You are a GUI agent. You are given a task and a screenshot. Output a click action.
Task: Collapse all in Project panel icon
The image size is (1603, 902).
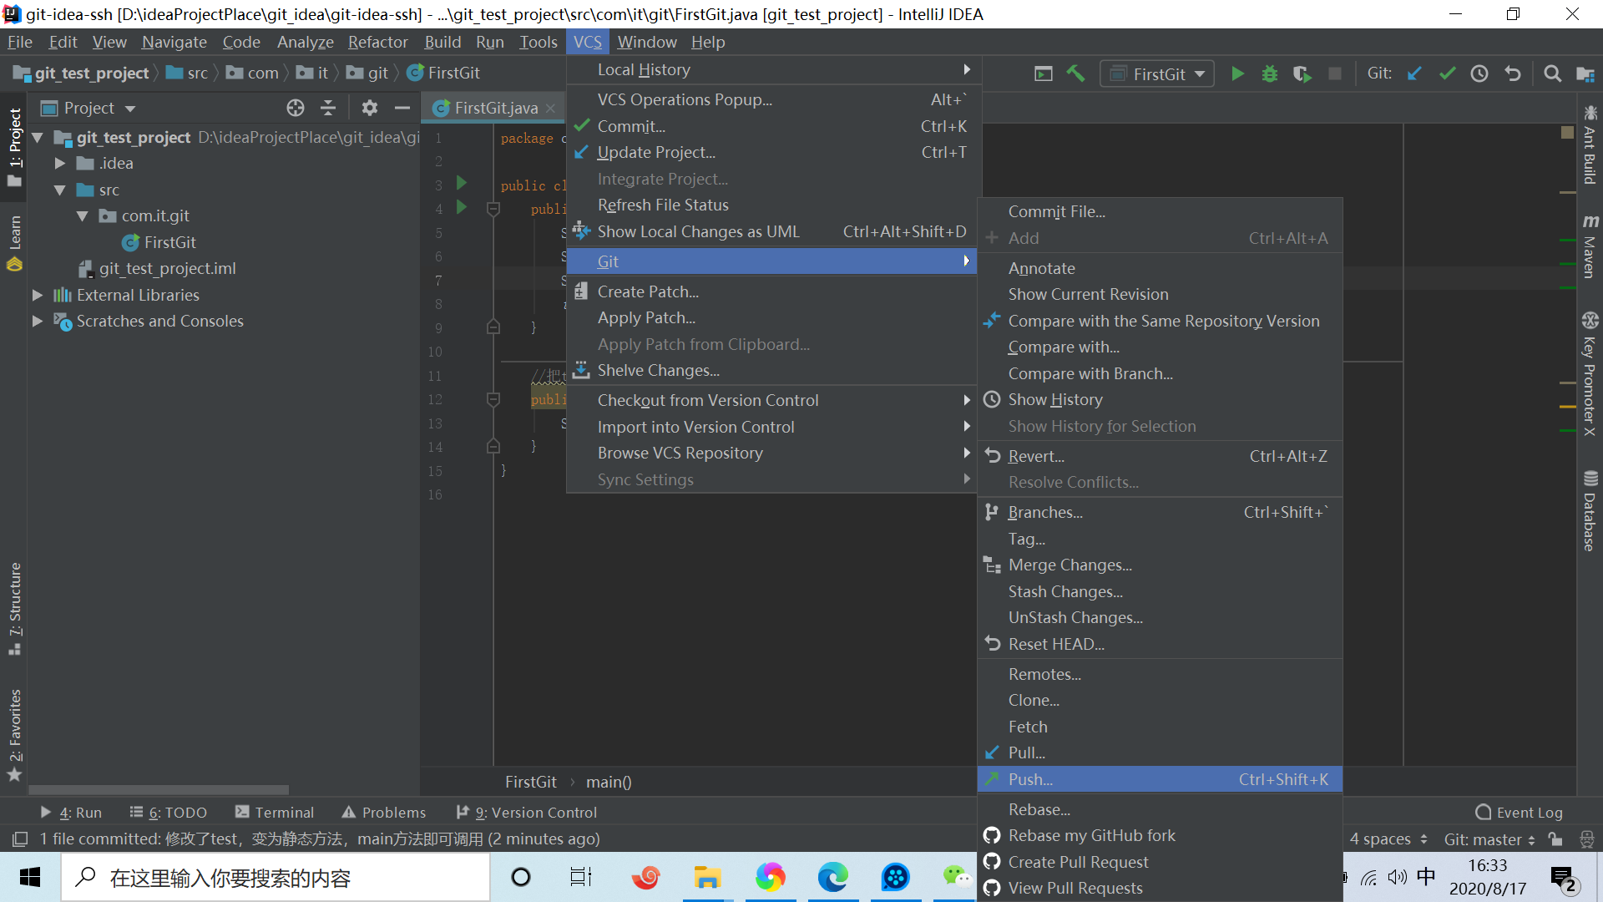pos(328,108)
